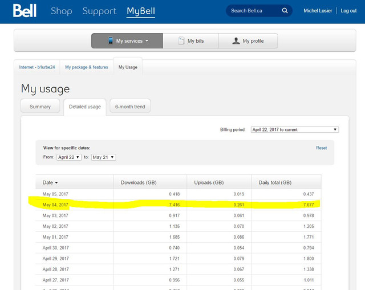Click the 0.261 uploads value
The image size is (365, 290).
point(239,205)
